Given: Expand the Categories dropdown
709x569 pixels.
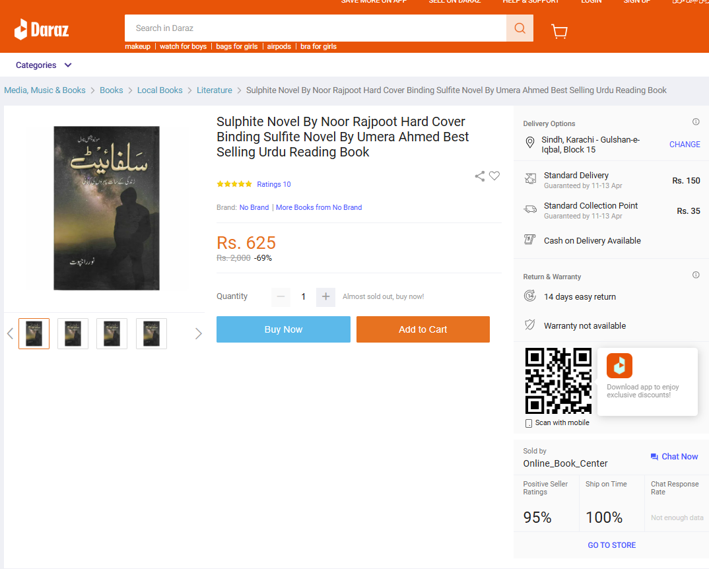Looking at the screenshot, I should click(x=44, y=65).
